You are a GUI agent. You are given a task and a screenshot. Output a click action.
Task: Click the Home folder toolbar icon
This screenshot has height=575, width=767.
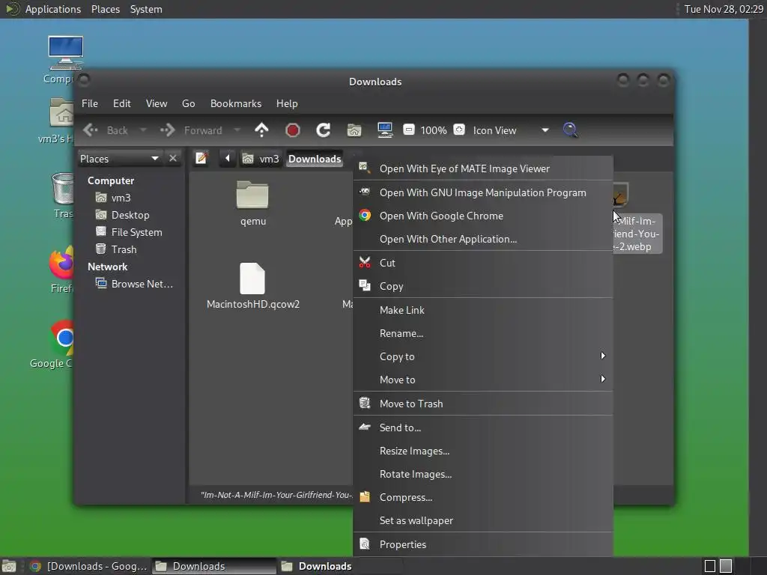tap(354, 130)
